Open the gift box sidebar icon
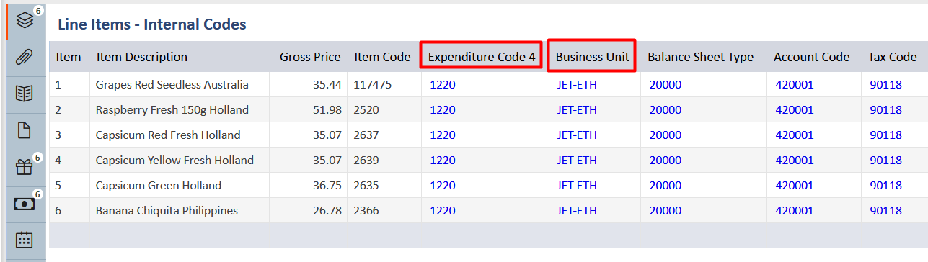 coord(25,168)
